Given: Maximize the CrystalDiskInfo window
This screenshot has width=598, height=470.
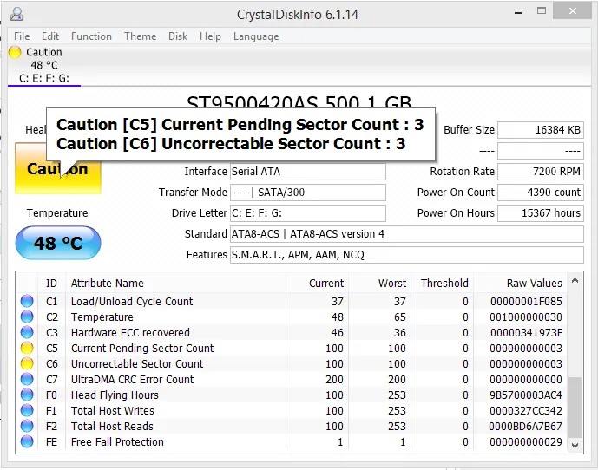Looking at the screenshot, I should (x=542, y=11).
